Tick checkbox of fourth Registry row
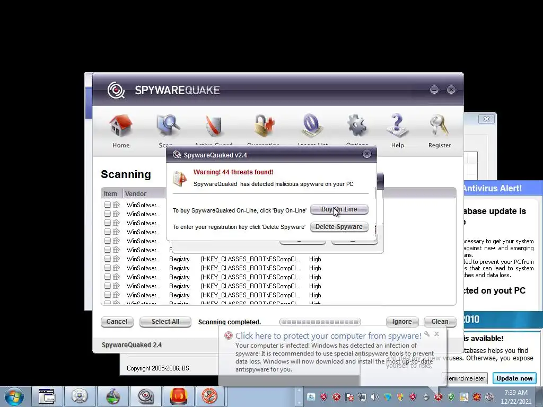Viewport: 543px width, 407px height. click(107, 286)
